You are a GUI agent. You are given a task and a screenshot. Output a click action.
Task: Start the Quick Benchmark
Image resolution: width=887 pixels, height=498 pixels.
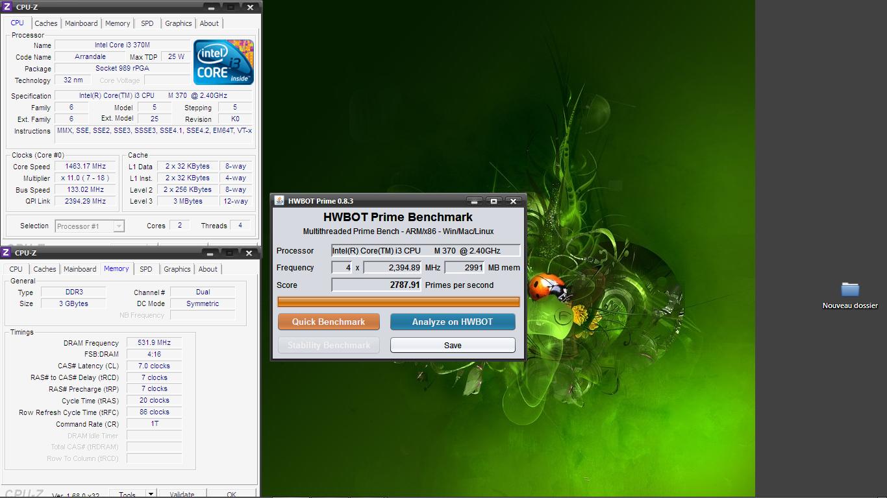(x=329, y=322)
